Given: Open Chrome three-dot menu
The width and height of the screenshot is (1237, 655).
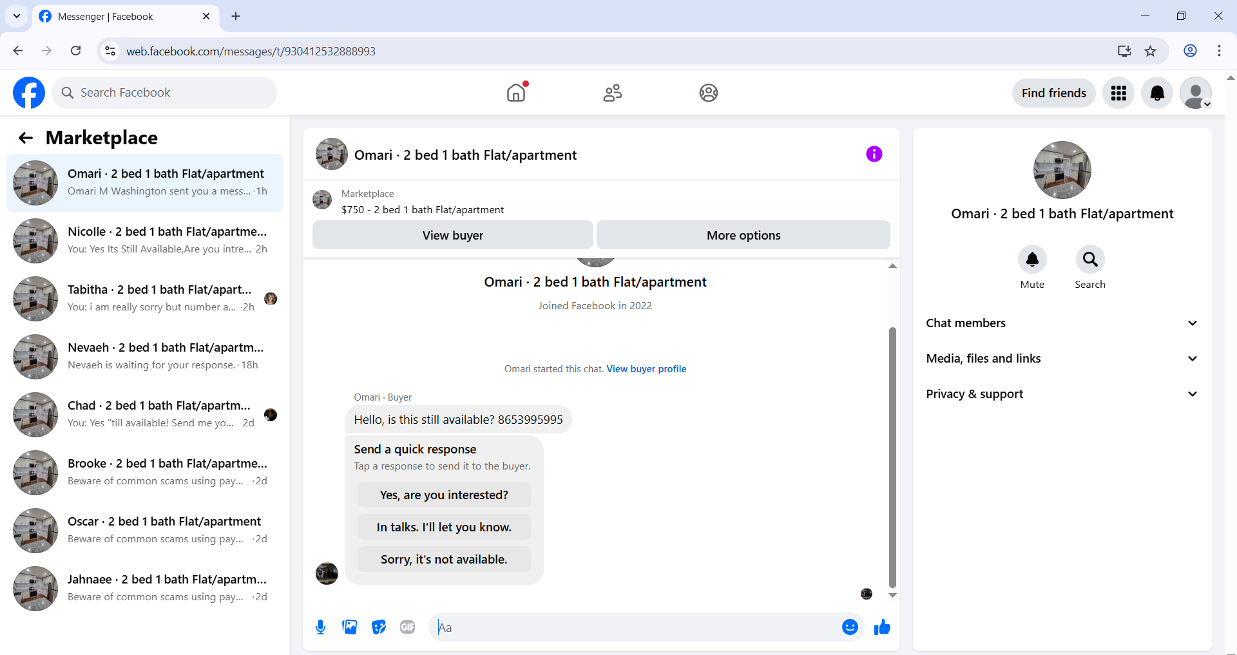Looking at the screenshot, I should click(x=1219, y=51).
